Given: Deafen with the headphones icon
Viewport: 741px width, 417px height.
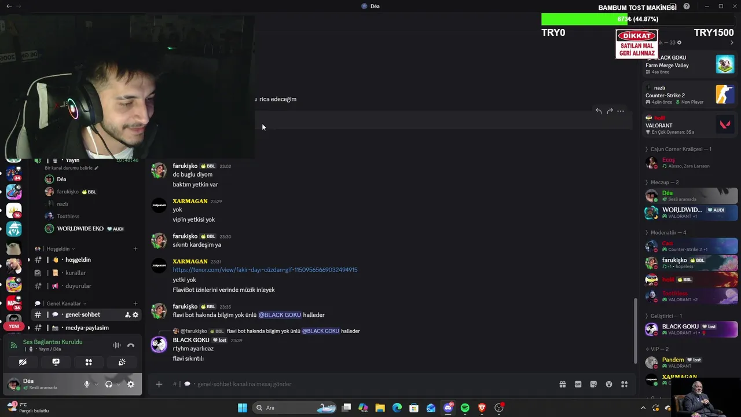Looking at the screenshot, I should [x=108, y=384].
